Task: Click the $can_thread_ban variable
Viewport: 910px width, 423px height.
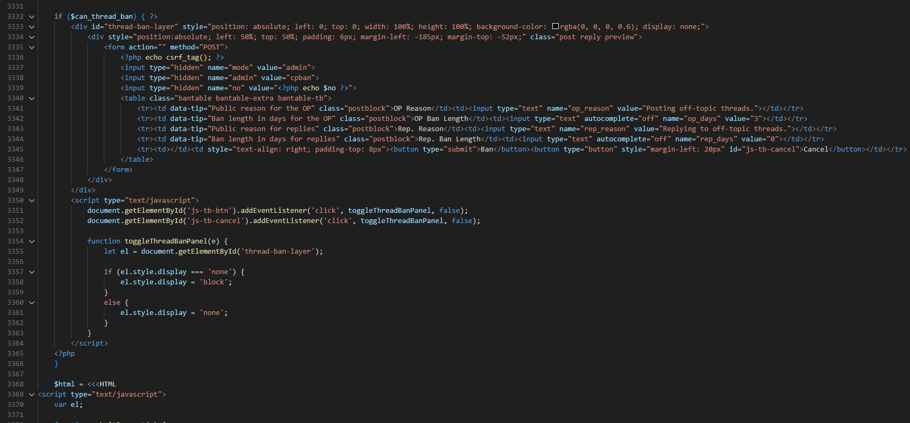Action: [x=102, y=17]
